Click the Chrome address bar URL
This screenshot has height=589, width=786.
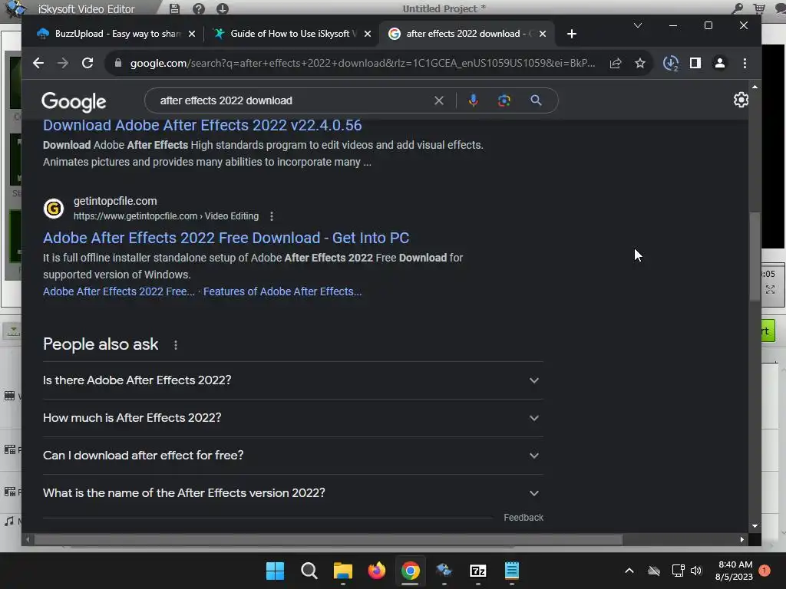coord(362,63)
